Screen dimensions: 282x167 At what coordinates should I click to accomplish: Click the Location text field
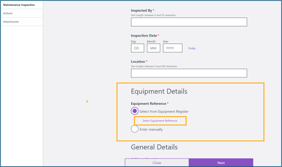[189, 73]
